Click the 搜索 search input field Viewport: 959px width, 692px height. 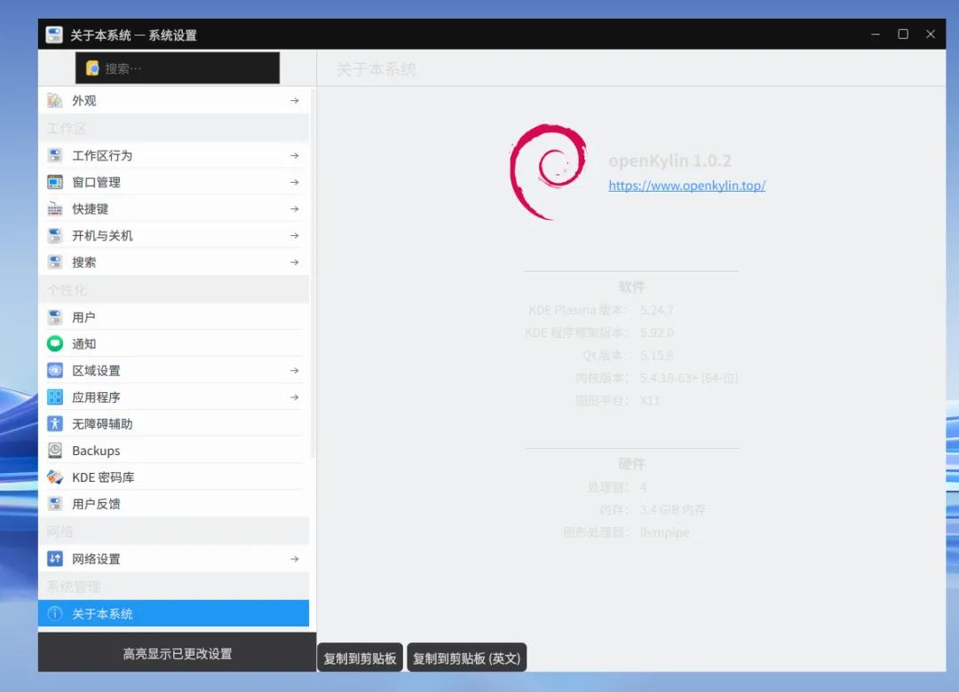[178, 67]
